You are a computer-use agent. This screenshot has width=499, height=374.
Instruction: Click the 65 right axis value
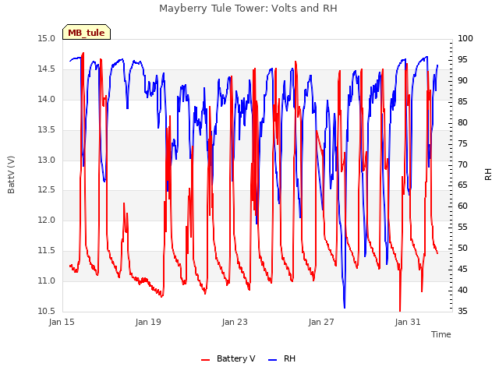coord(462,185)
